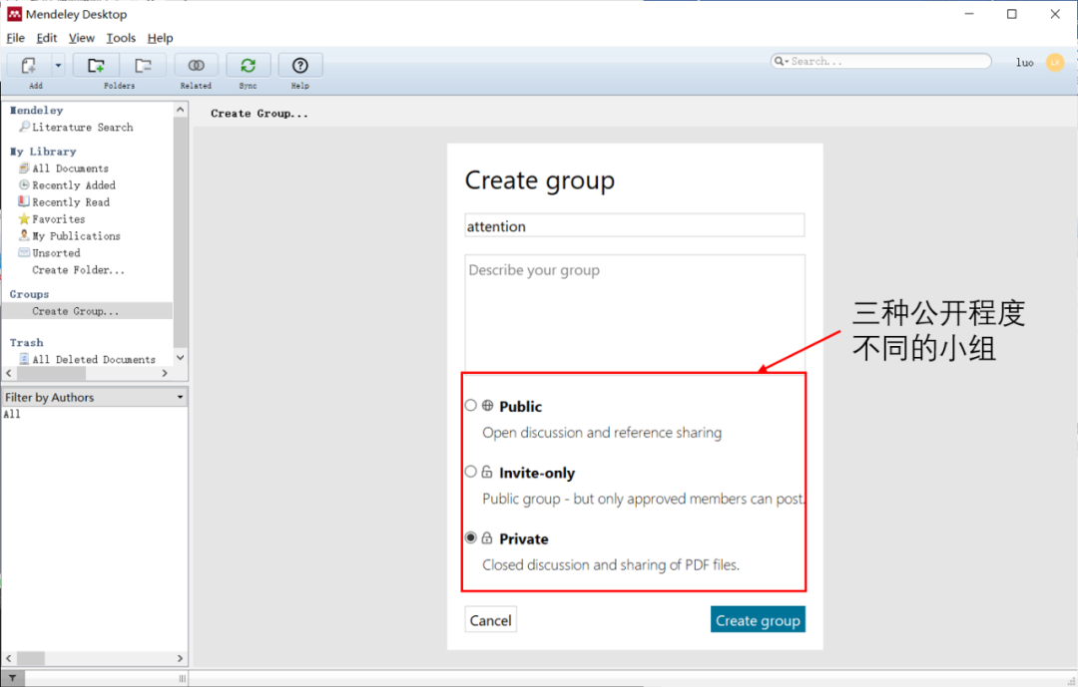Click the Sync toolbar icon
The width and height of the screenshot is (1078, 687).
click(x=249, y=65)
